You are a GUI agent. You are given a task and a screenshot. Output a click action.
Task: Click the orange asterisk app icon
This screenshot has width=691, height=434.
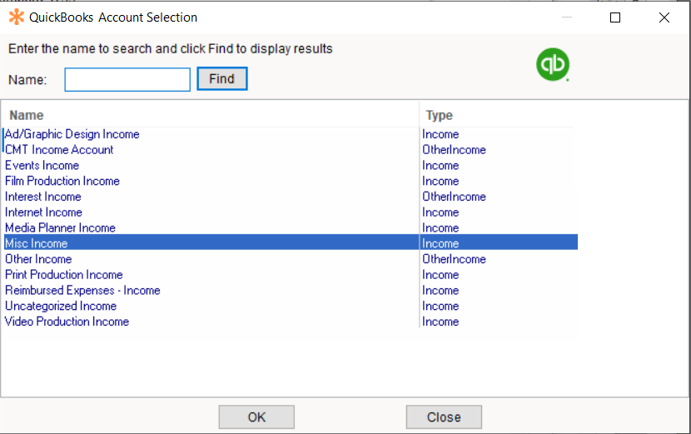pyautogui.click(x=16, y=17)
